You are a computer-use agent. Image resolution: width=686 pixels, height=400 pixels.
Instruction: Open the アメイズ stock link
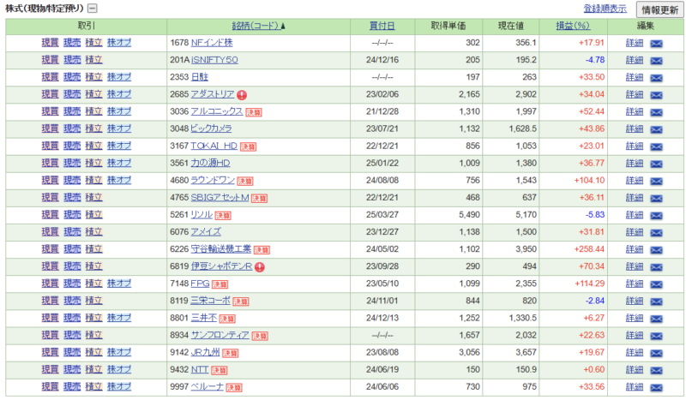[x=206, y=232]
